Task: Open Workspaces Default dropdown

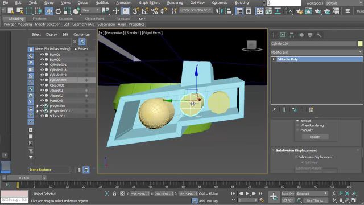Action: pos(345,3)
